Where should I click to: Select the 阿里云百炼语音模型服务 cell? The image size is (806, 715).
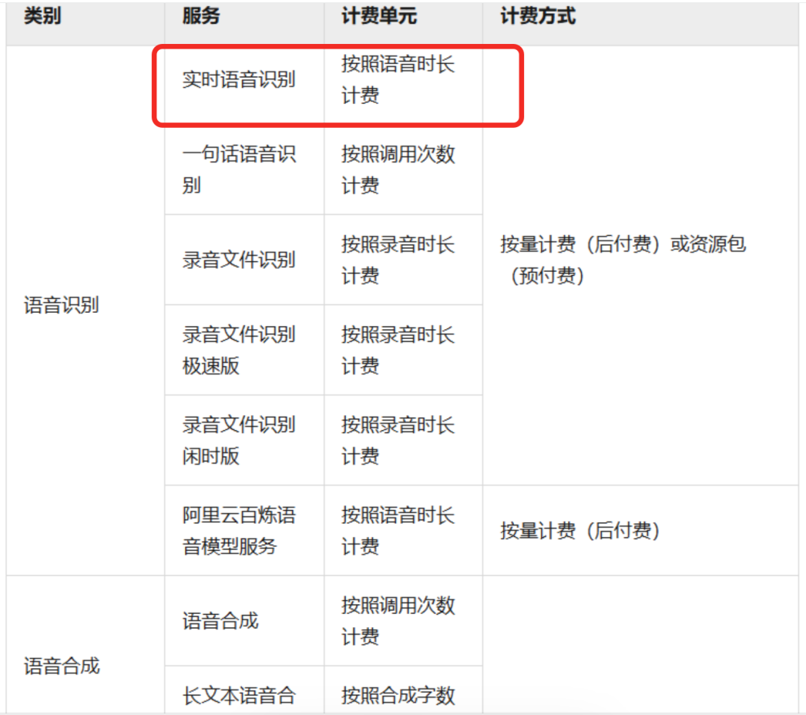click(239, 530)
